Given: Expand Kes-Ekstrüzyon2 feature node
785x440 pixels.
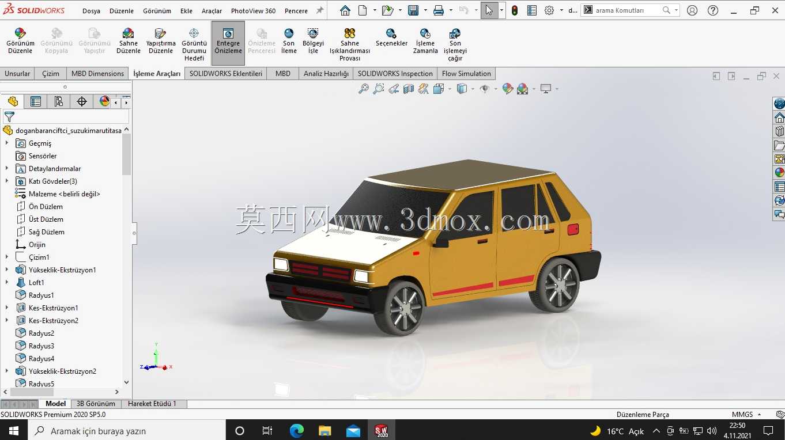Looking at the screenshot, I should pos(7,321).
